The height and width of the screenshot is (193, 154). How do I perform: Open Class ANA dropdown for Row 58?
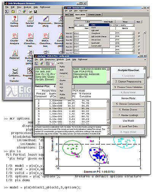coord(133,37)
